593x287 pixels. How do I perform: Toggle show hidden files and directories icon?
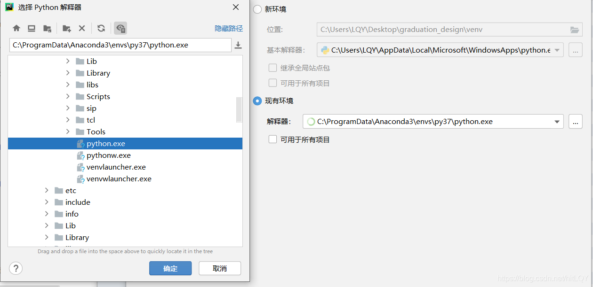[x=120, y=28]
